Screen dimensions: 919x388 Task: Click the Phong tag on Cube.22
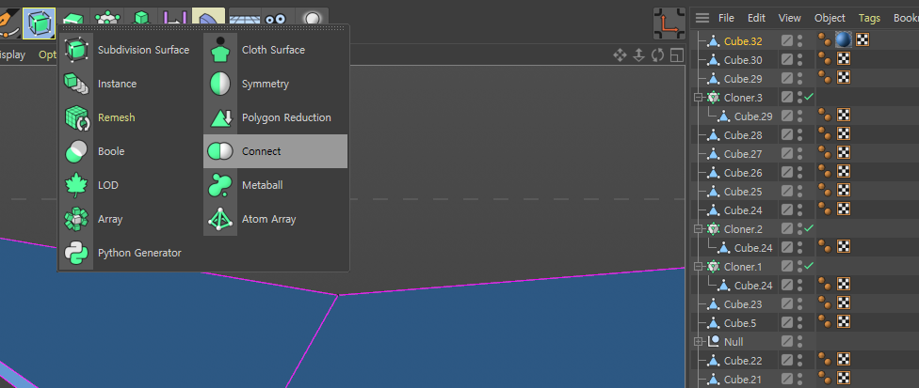(x=825, y=360)
